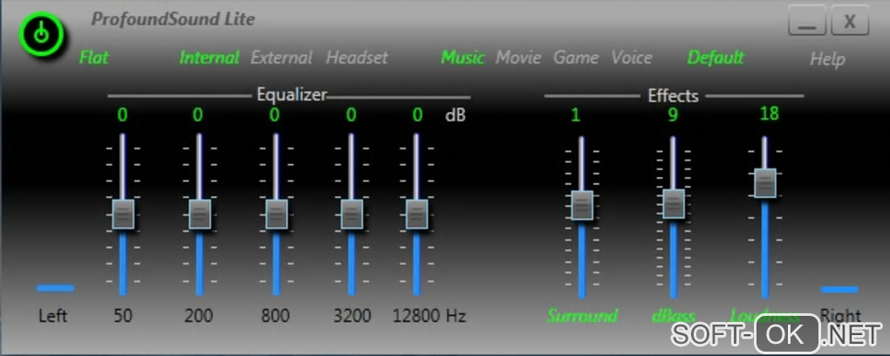Click the Right channel balance bar
890x356 pixels.
click(x=839, y=290)
